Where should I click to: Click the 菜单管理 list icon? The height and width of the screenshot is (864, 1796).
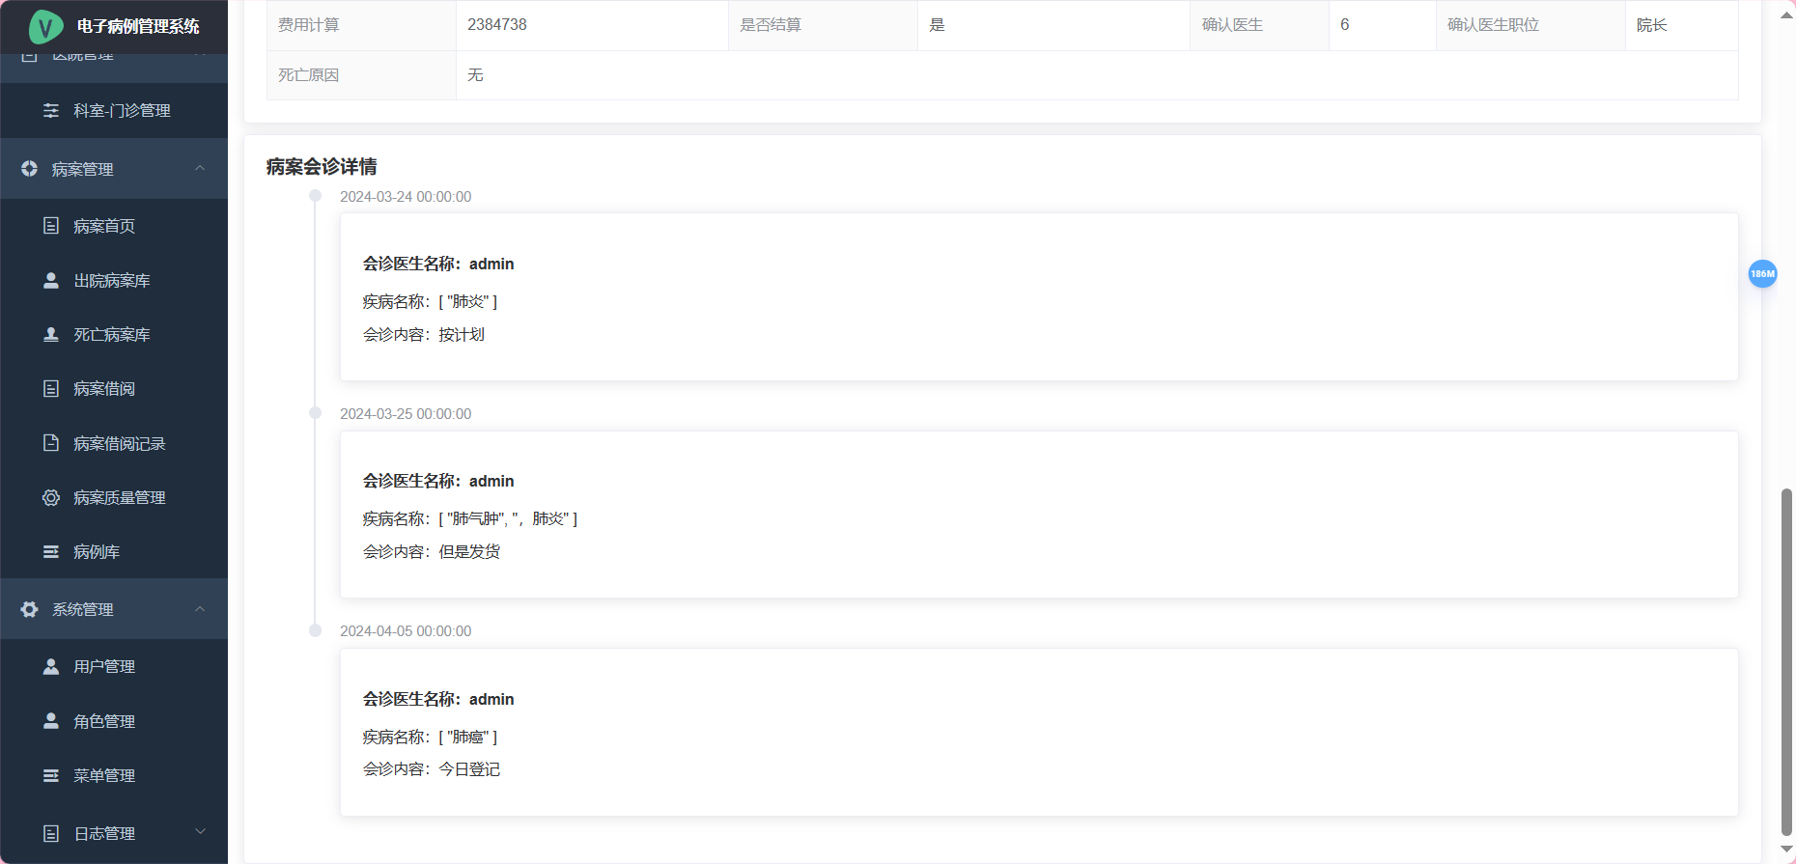(51, 776)
